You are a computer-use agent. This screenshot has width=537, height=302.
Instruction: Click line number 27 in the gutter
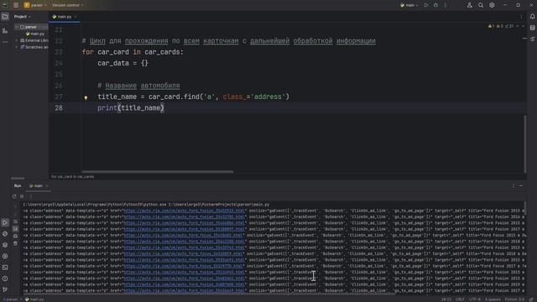(x=59, y=97)
